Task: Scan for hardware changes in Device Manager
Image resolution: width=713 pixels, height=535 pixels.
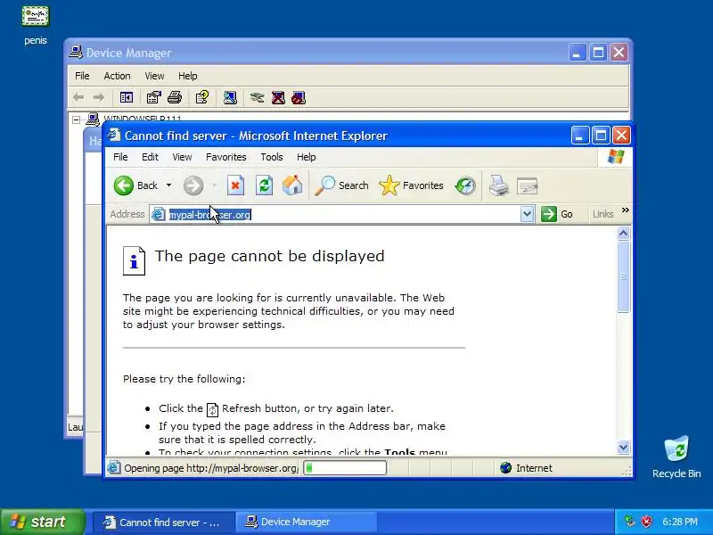Action: pyautogui.click(x=230, y=97)
